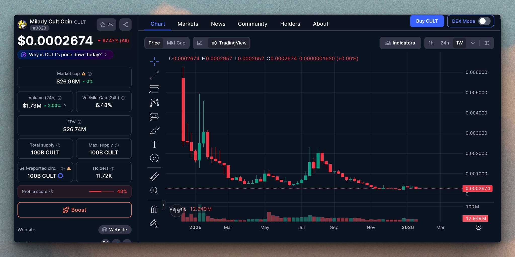
Task: Set chart interval to 1W
Action: [459, 43]
